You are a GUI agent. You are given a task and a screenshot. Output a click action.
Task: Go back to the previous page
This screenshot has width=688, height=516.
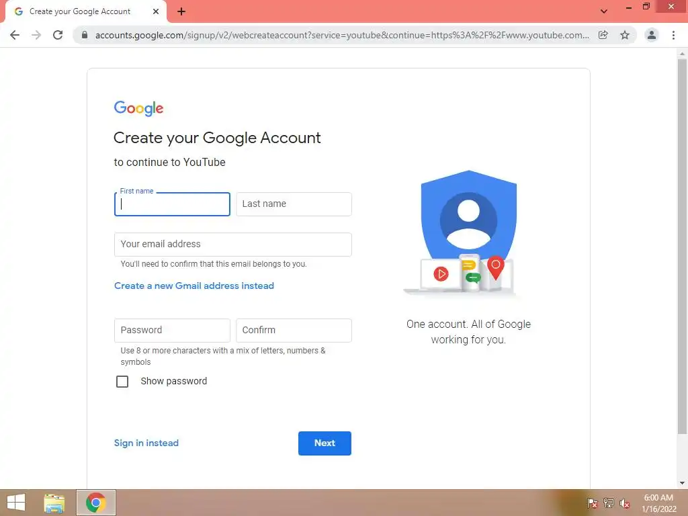point(15,35)
